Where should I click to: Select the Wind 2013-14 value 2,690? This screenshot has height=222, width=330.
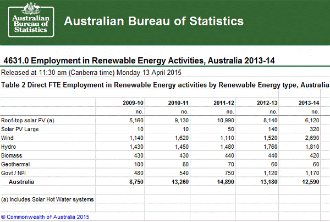[x=312, y=138]
